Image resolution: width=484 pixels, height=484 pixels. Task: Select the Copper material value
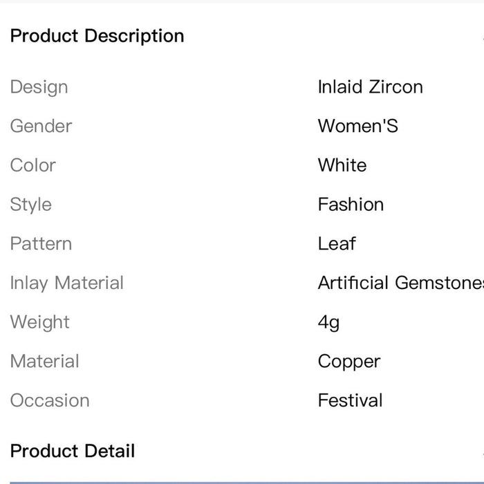[349, 361]
